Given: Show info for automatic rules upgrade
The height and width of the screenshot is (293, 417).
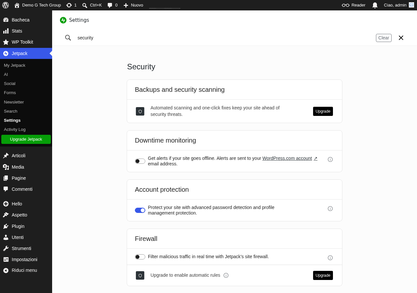Looking at the screenshot, I should (x=226, y=275).
